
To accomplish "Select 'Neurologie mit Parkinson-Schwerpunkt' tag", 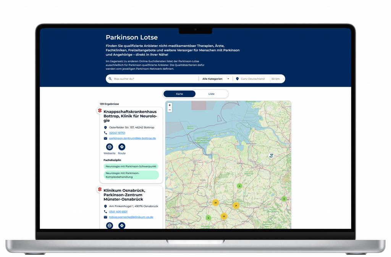I will point(131,166).
